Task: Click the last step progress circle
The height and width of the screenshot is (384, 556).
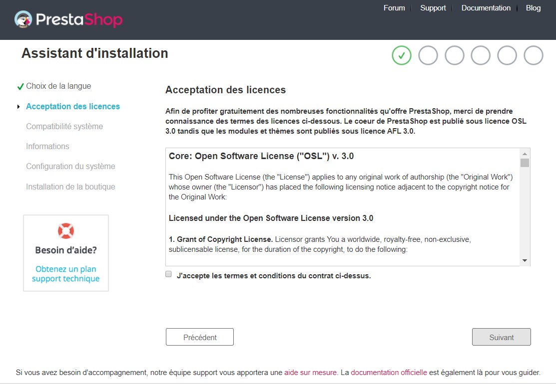Action: pyautogui.click(x=534, y=55)
